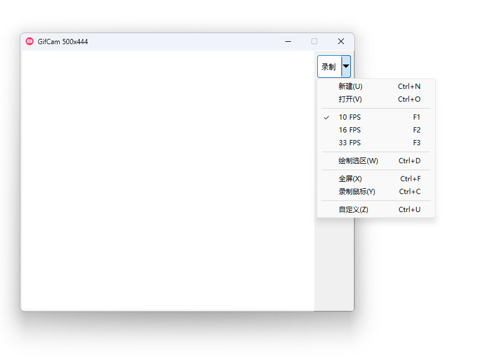Screen dimensions: 477x359
Task: Click the disabled maximize button of GifCam
Action: (314, 41)
